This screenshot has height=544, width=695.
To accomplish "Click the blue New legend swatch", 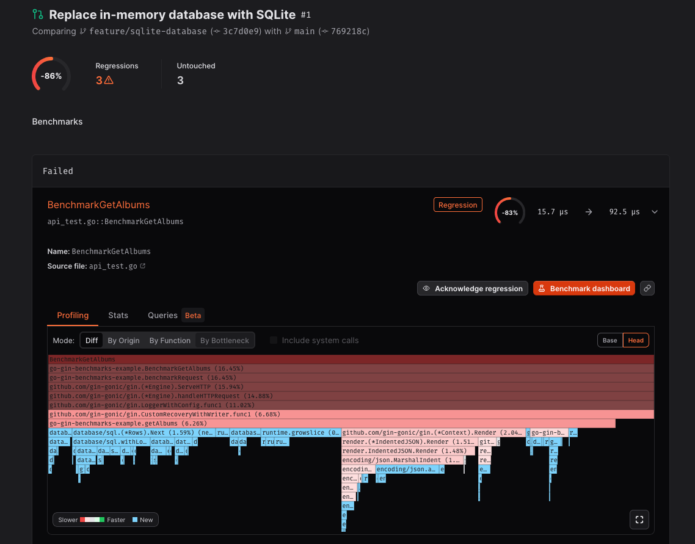I will click(x=135, y=520).
